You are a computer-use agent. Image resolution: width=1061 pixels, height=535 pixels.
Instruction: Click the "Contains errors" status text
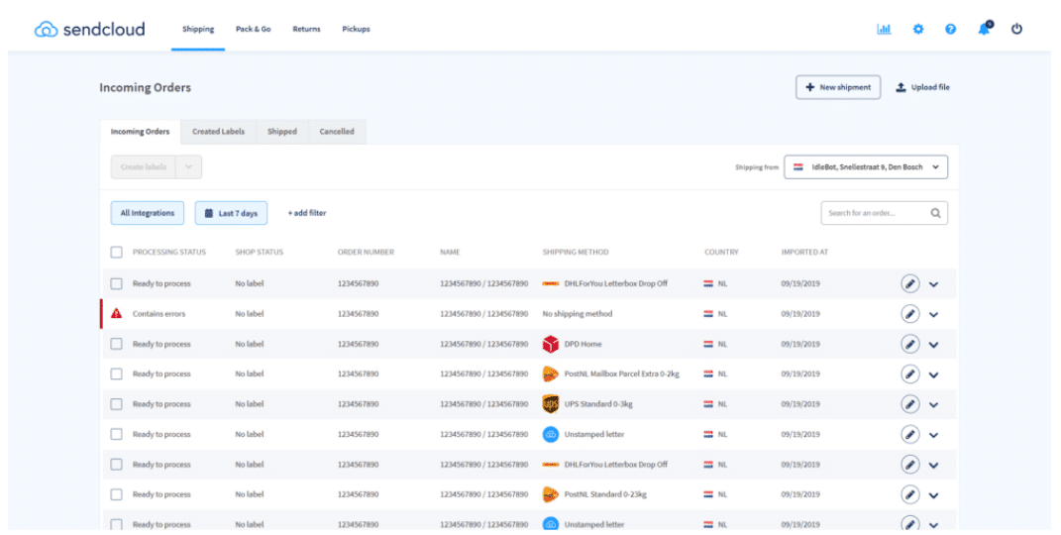(159, 314)
